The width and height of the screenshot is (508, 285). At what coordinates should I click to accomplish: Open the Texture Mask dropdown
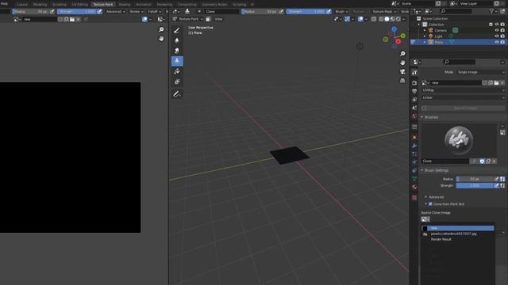(x=383, y=12)
